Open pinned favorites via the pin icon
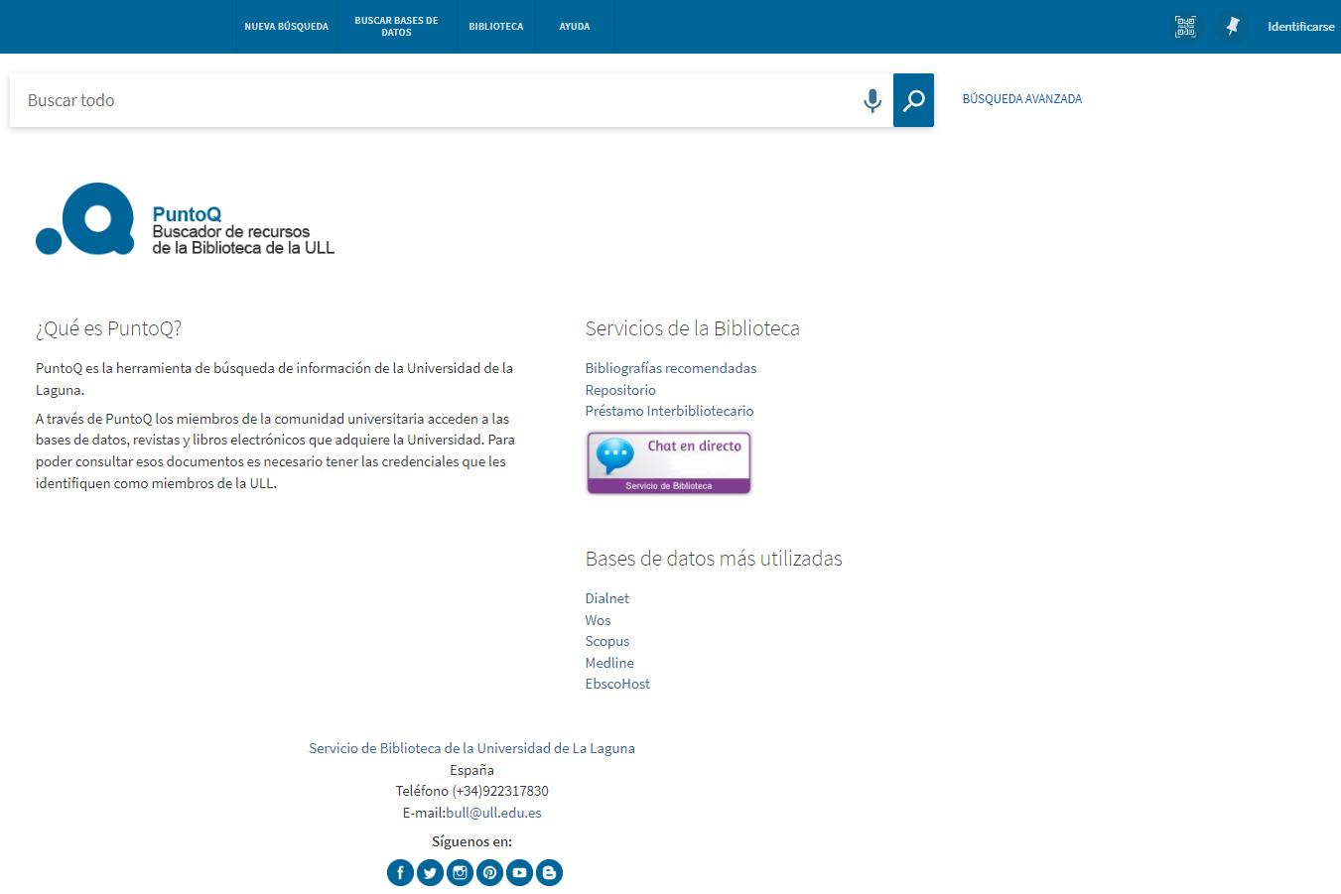 [x=1232, y=27]
